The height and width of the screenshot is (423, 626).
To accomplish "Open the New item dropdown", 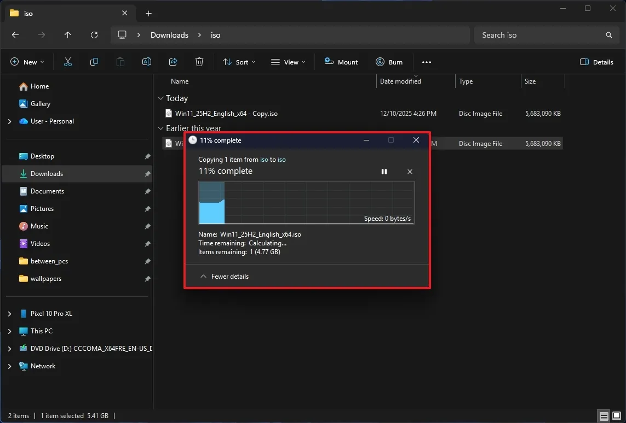I will pos(27,62).
